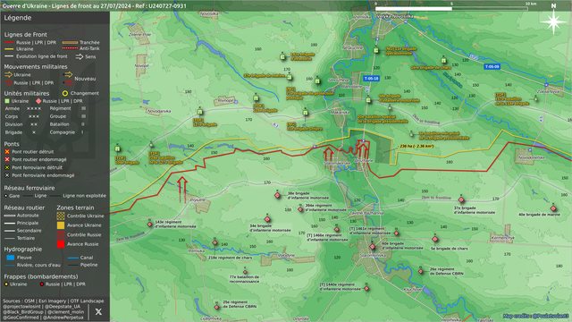The width and height of the screenshot is (572, 322).
Task: Click the 26e régiment de Défense CBRN marker
Action: click(420, 271)
